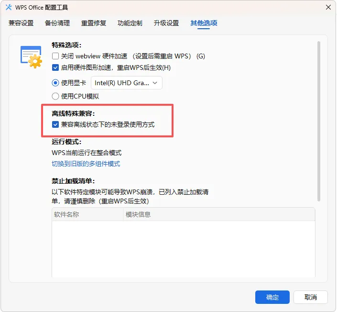This screenshot has height=312, width=337.
Task: Click the 模块信息 column header
Action: click(x=219, y=214)
